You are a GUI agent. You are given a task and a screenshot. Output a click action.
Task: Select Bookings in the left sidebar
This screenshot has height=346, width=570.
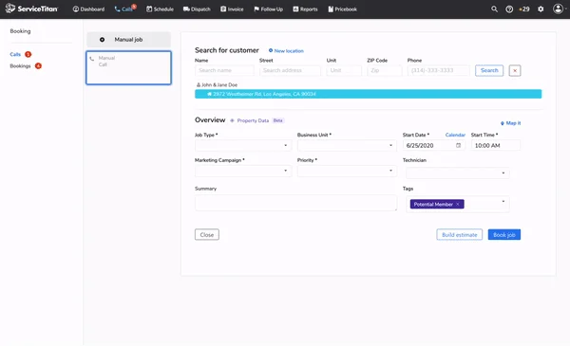click(x=20, y=66)
